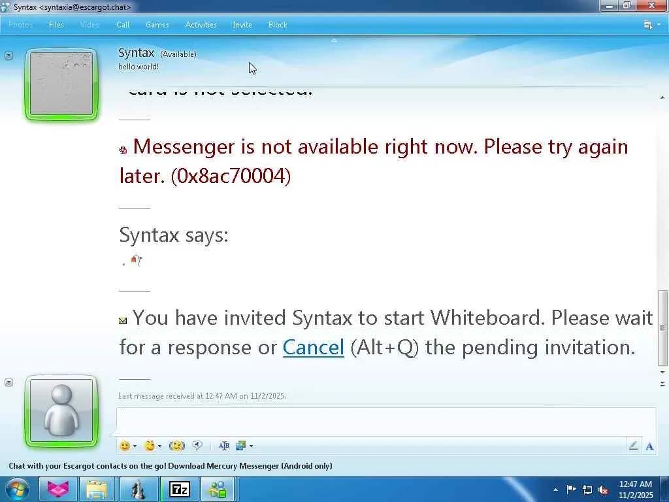
Task: Click the 'Last message received' status text
Action: [202, 395]
